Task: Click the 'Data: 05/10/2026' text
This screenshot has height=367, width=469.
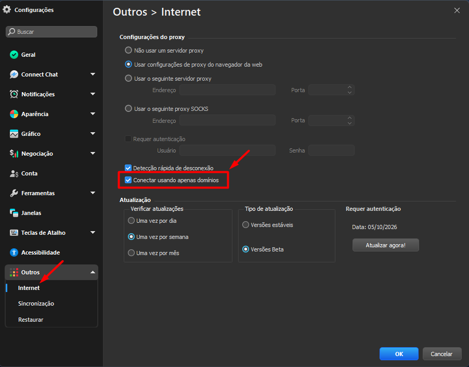Action: [374, 227]
